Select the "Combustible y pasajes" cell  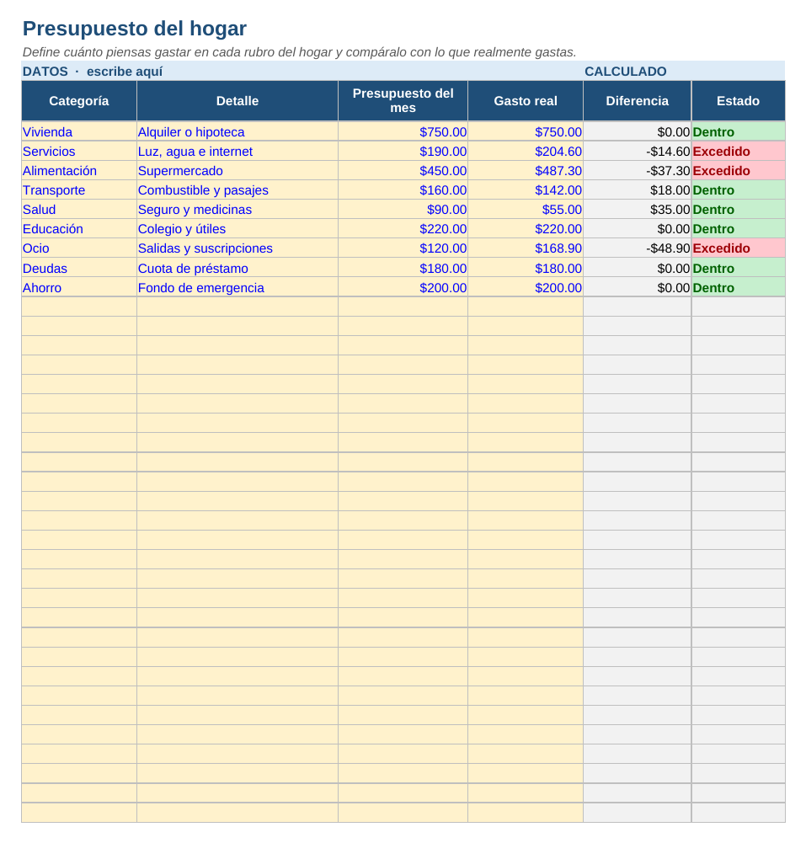point(238,189)
